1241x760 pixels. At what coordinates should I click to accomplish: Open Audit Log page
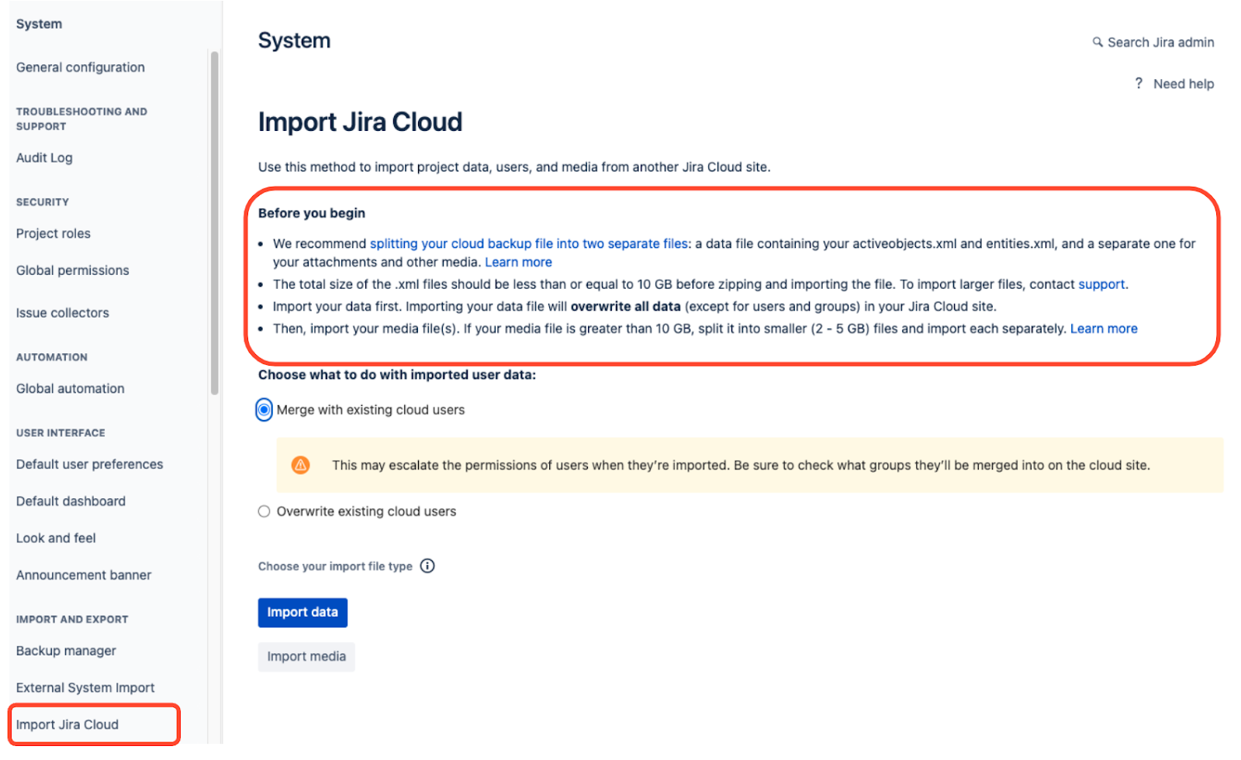44,158
